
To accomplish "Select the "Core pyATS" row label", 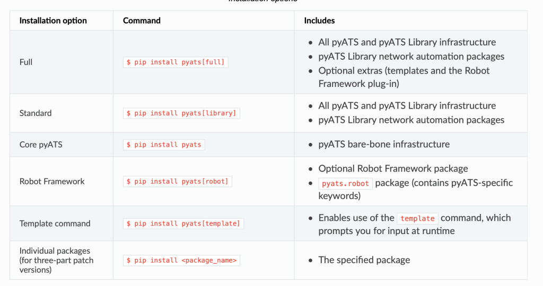I will pos(41,145).
